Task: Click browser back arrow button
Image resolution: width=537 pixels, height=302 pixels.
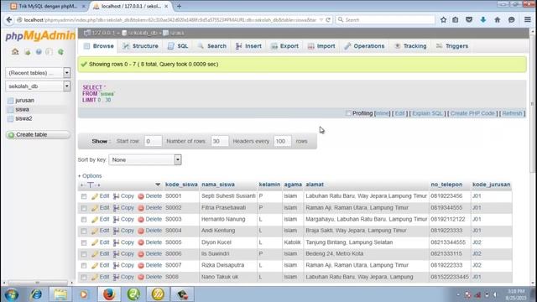Action: 9,20
